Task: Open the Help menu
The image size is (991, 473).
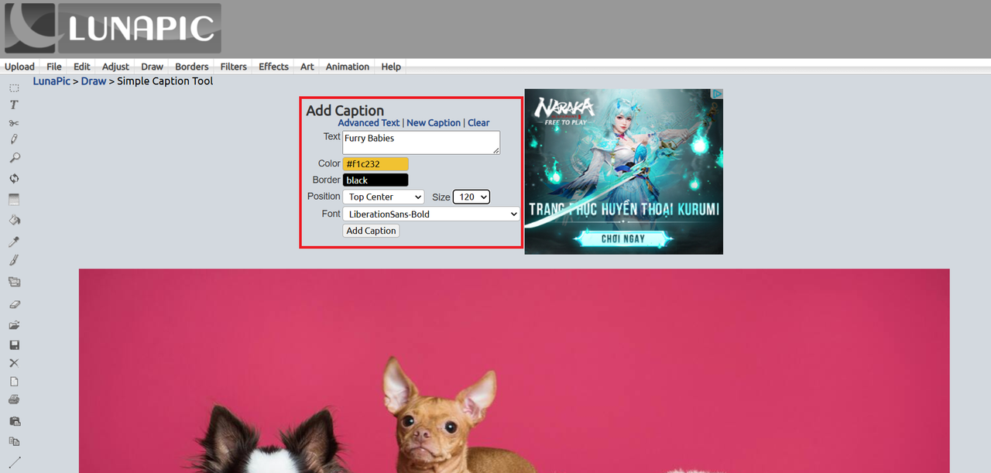Action: pyautogui.click(x=391, y=67)
